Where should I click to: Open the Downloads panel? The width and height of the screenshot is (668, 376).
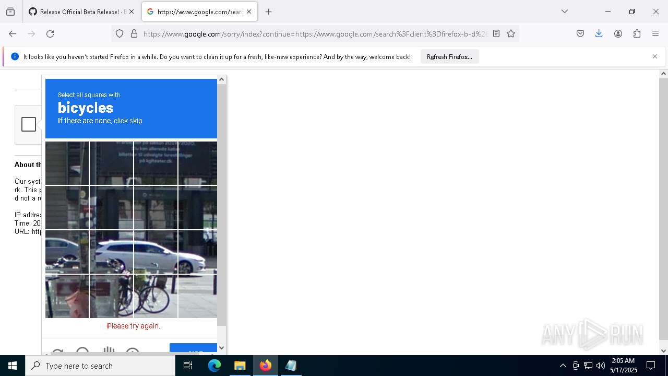point(599,34)
